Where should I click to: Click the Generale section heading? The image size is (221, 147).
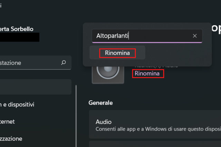coord(100,102)
